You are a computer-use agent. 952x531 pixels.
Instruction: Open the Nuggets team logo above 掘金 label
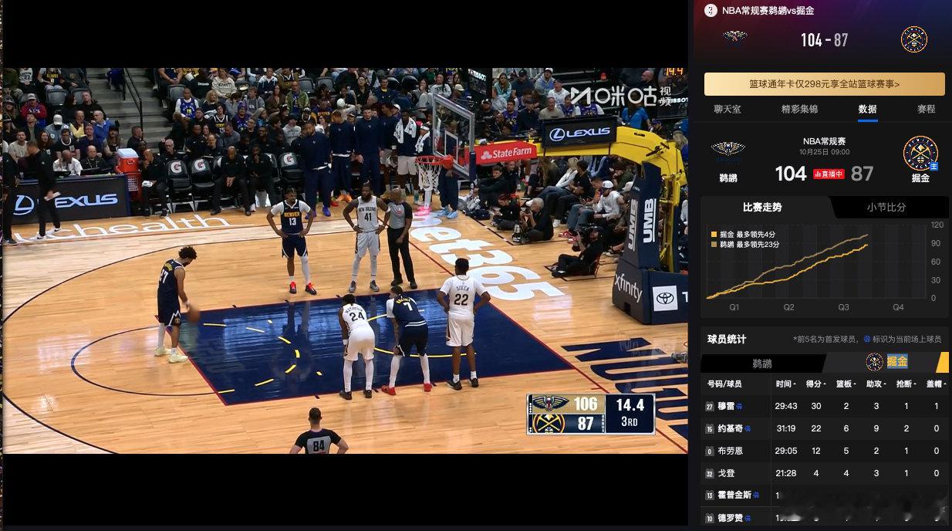click(x=920, y=153)
